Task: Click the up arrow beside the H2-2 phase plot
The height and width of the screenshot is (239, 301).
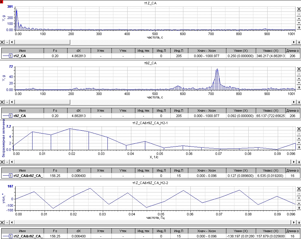Action: coord(299,198)
